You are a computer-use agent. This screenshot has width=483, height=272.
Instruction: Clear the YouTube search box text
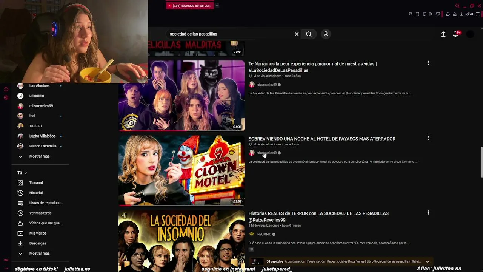297,34
